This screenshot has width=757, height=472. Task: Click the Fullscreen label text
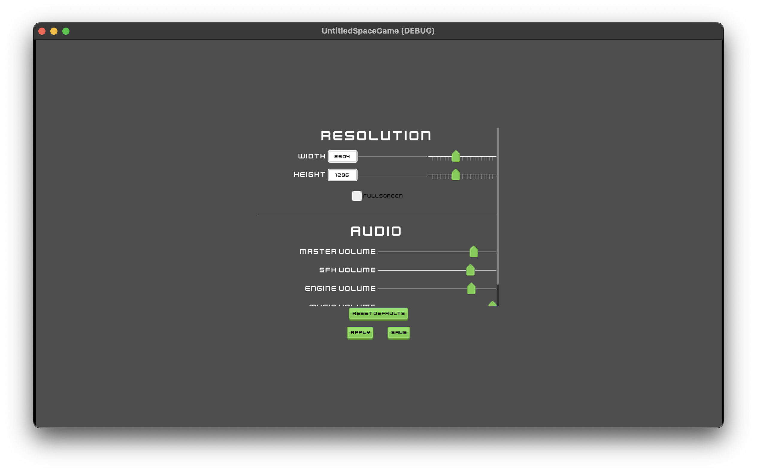point(383,196)
